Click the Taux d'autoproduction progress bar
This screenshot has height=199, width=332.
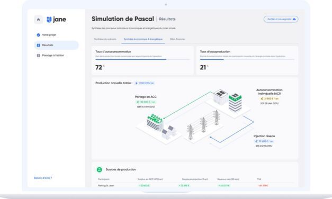click(x=247, y=59)
